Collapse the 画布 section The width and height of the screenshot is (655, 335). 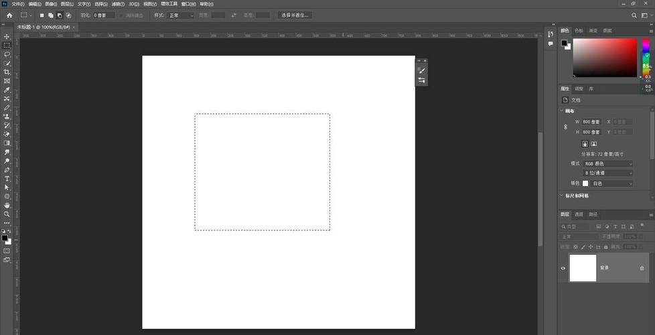pos(561,111)
